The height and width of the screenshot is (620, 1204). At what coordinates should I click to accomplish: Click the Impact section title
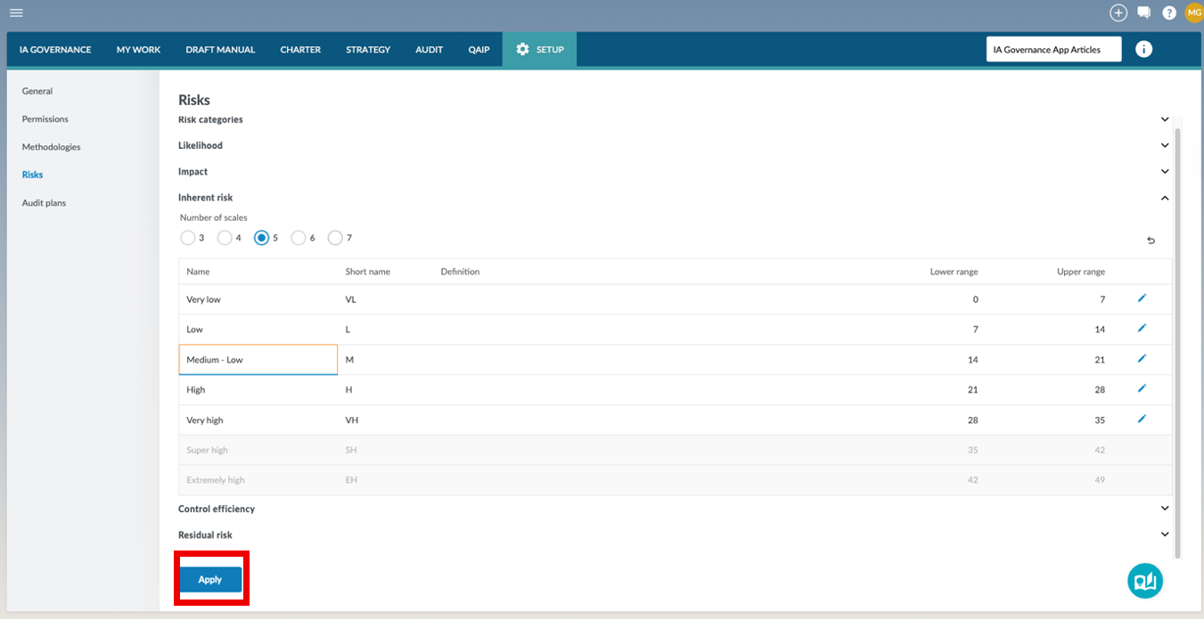[x=193, y=172]
